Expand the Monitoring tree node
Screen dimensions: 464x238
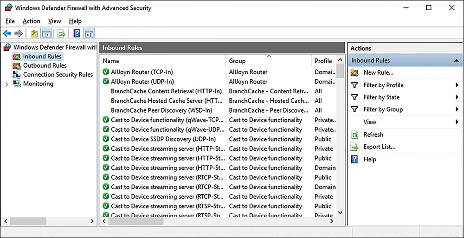pyautogui.click(x=7, y=84)
